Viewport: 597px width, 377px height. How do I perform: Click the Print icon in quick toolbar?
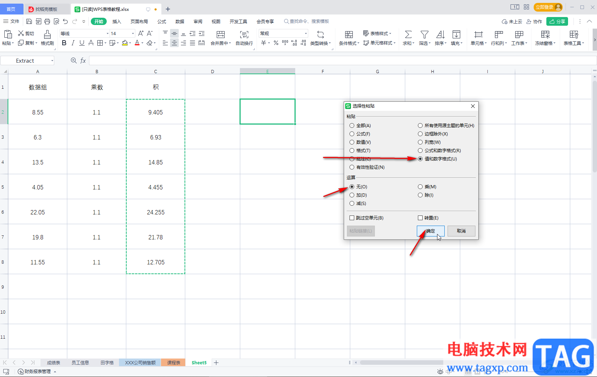point(47,21)
